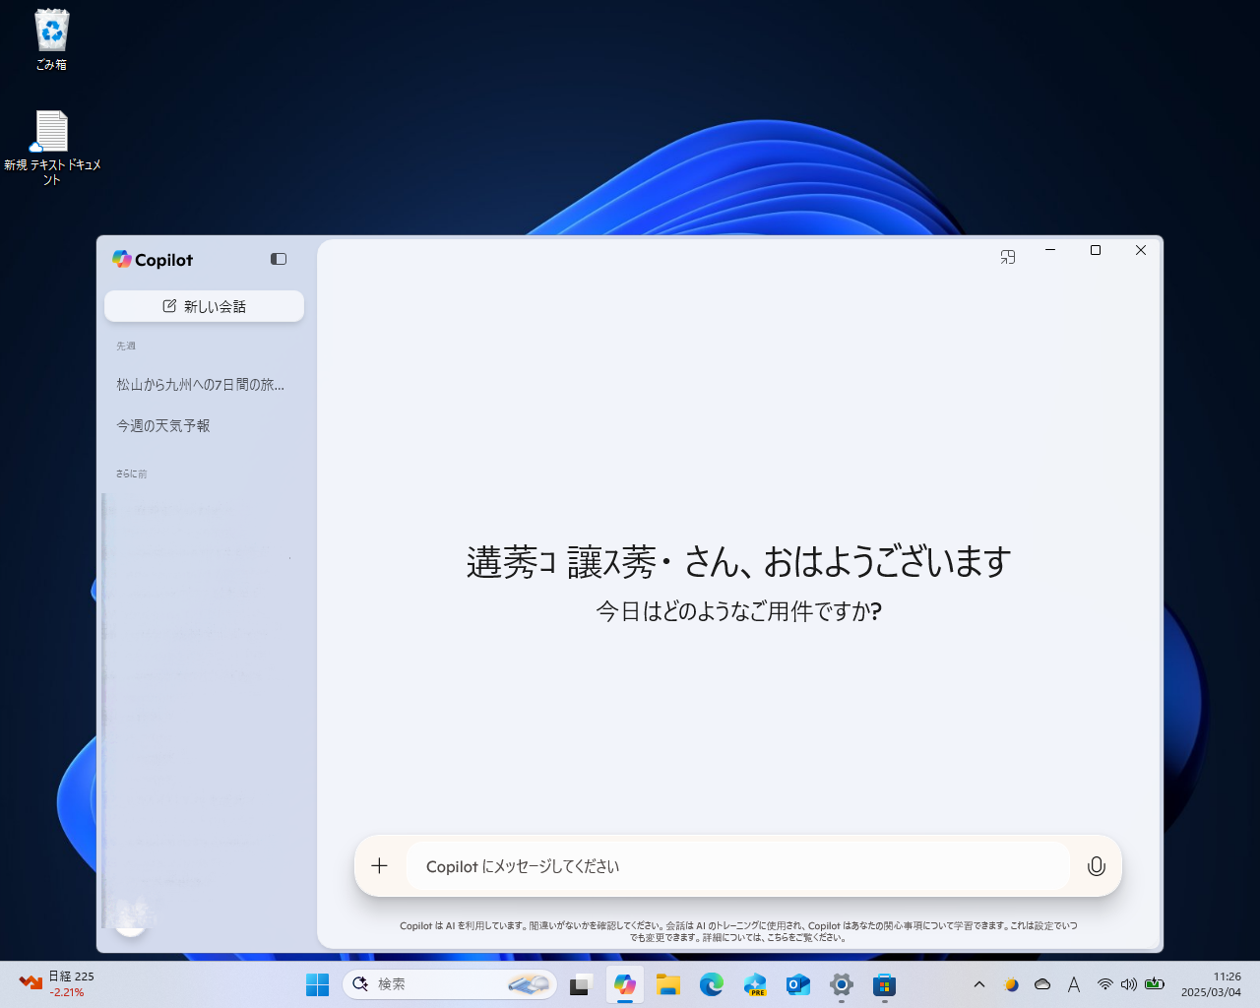Click the 今日はどのようなご用件ですか? text

tap(738, 611)
